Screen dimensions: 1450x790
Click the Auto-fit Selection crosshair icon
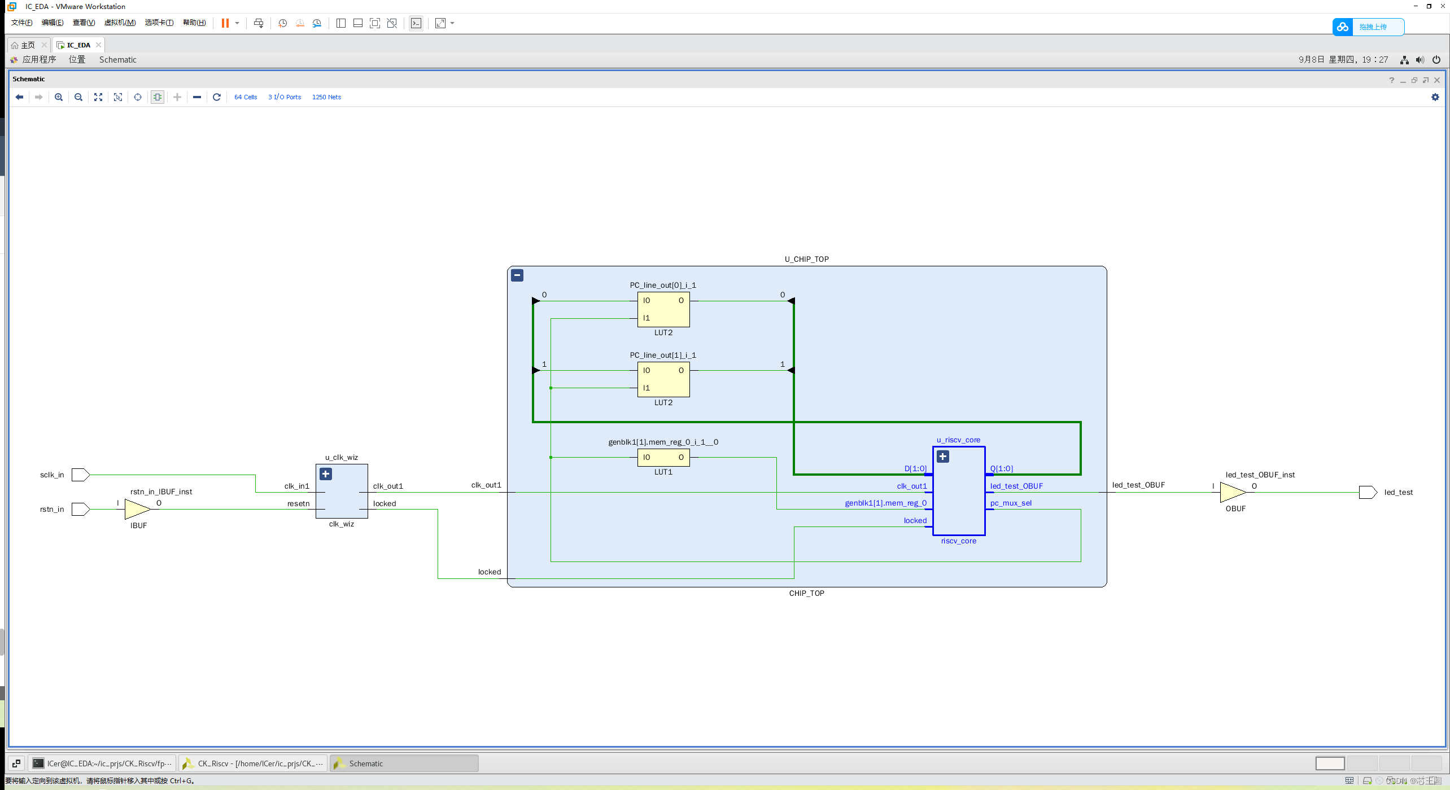point(138,97)
